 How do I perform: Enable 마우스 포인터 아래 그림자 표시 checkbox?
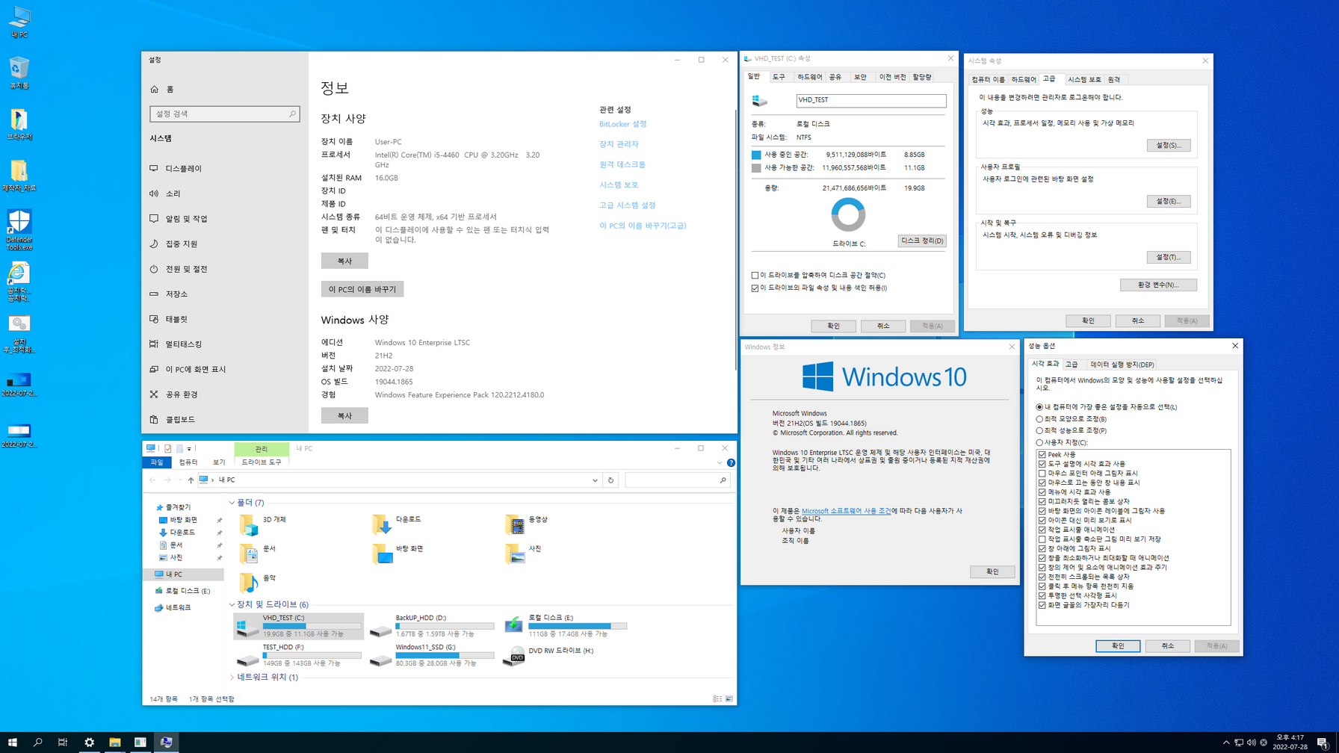pos(1042,474)
